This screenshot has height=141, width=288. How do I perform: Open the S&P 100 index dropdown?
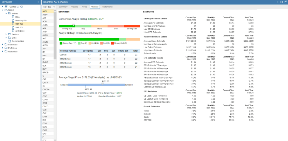(49, 7)
